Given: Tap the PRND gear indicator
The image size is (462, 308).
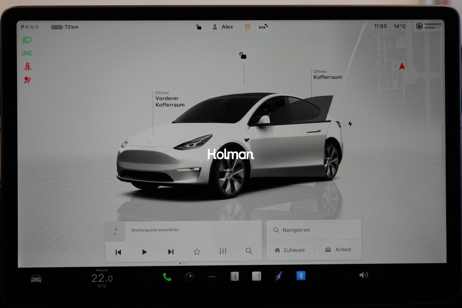Looking at the screenshot, I should click(x=30, y=27).
